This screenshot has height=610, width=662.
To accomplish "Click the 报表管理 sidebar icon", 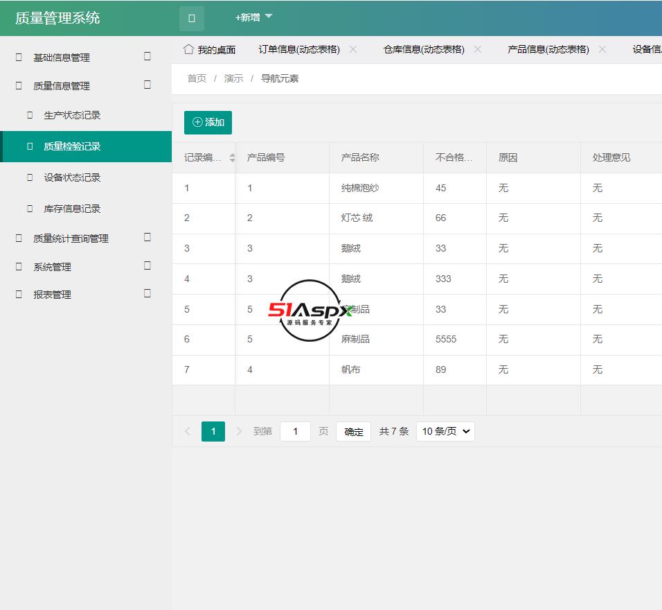I will [17, 294].
